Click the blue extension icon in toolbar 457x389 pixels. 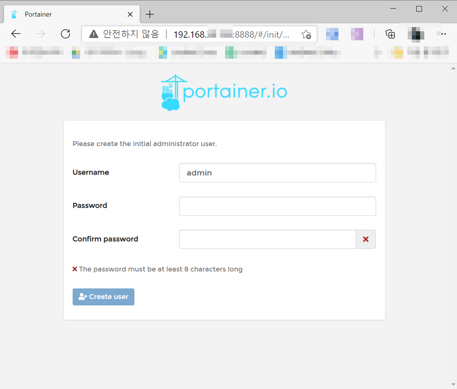[332, 34]
